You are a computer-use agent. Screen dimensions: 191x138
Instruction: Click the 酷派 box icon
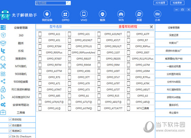click(3, 43)
